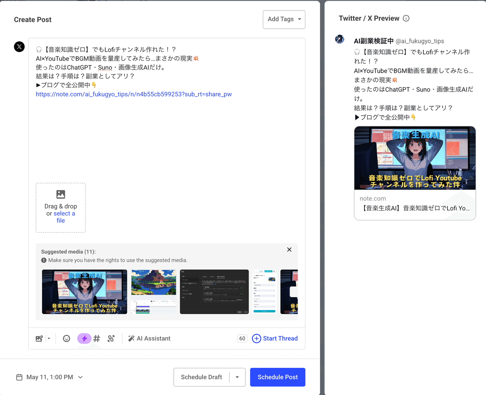Expand the media upload options arrow
Screen dimensions: 486x395
[x=49, y=338]
